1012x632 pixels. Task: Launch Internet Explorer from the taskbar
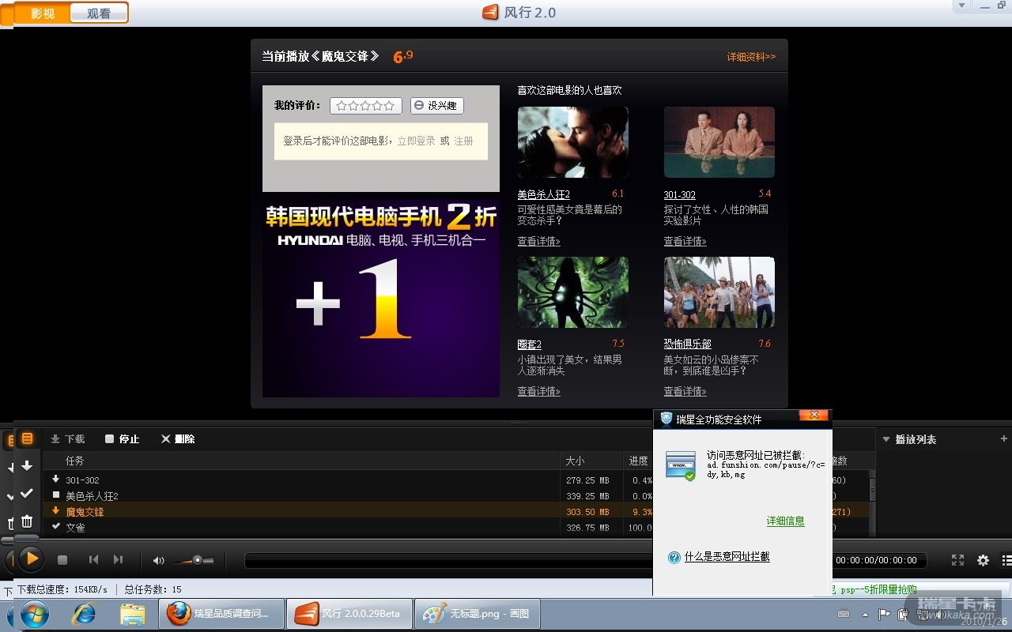coord(84,614)
